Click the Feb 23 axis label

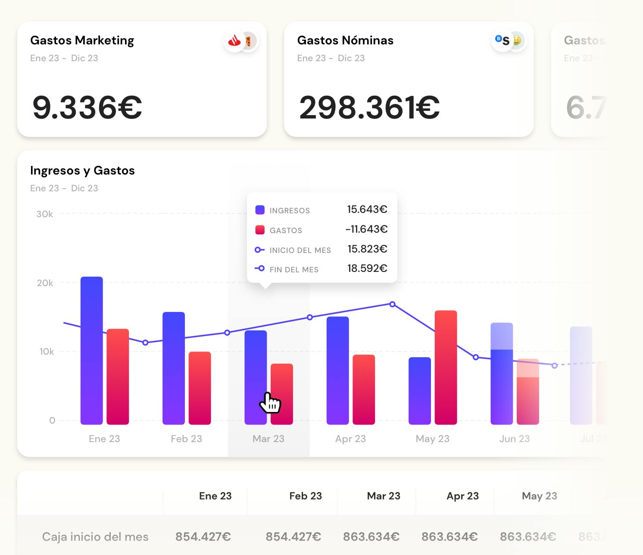(x=186, y=439)
